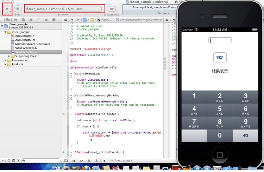Open the @implementation ViewController symbol menu
This screenshot has height=172, width=264.
coord(139,20)
